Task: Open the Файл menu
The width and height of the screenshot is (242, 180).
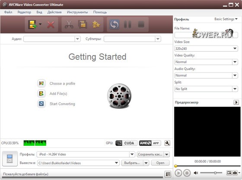Action: pyautogui.click(x=8, y=12)
